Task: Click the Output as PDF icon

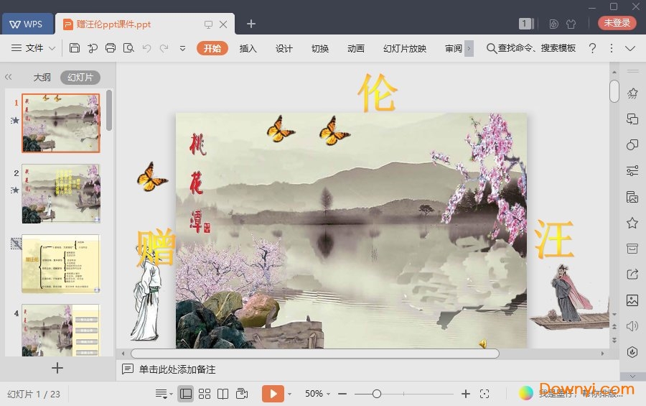Action: (x=93, y=48)
